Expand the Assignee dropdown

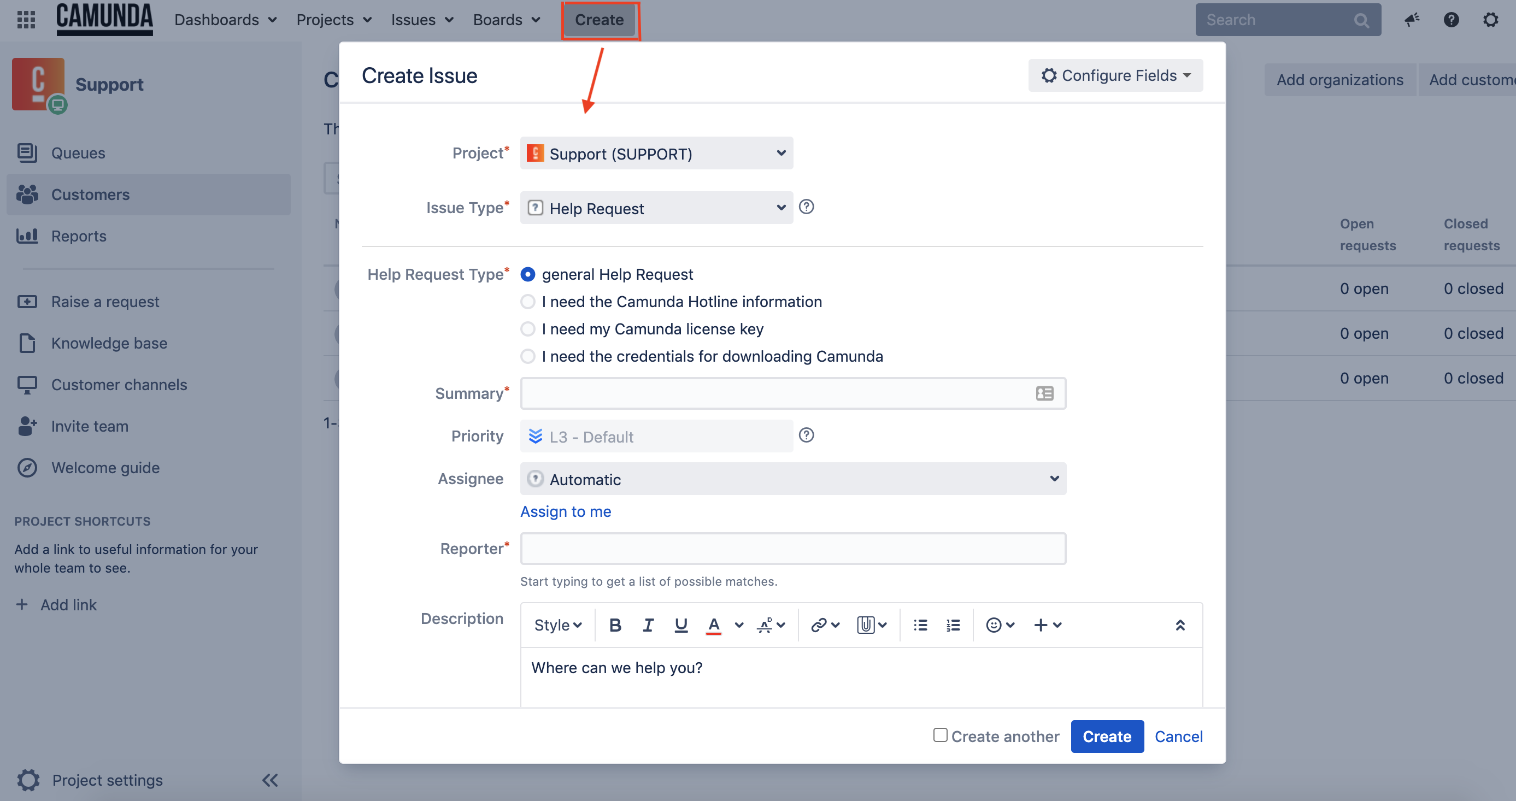(x=1054, y=479)
